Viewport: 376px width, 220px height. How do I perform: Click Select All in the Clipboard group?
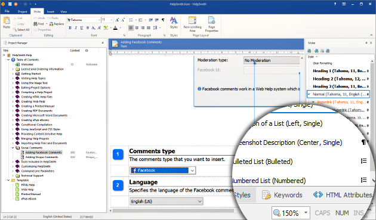(21, 30)
